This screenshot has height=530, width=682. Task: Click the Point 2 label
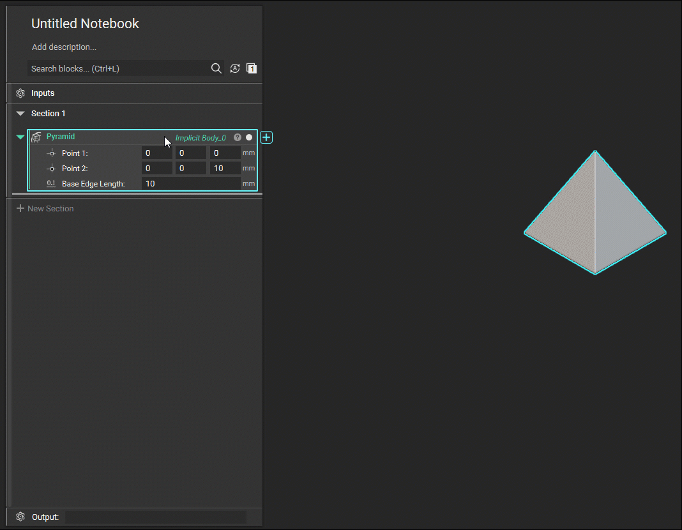(x=75, y=169)
